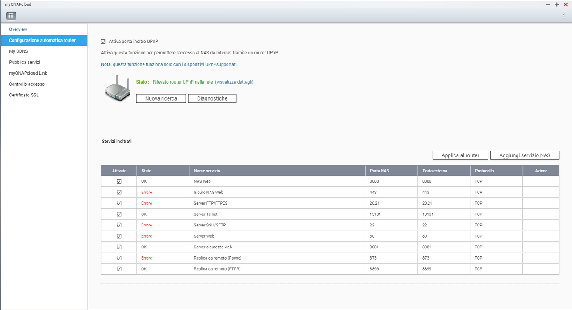Toggle Attiva porta inoltro UPnP checkbox
The image size is (572, 310).
tap(104, 41)
